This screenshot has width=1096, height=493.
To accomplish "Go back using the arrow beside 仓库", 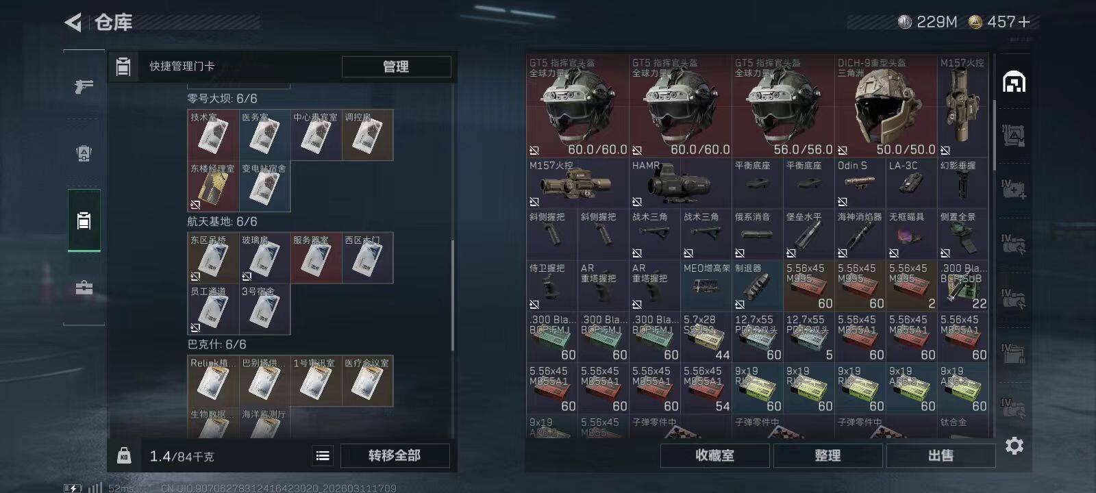I will pyautogui.click(x=73, y=23).
